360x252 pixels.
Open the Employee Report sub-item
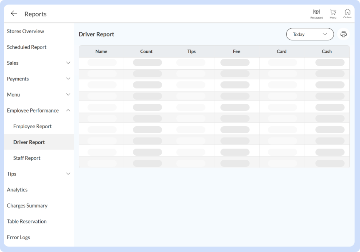click(x=32, y=127)
